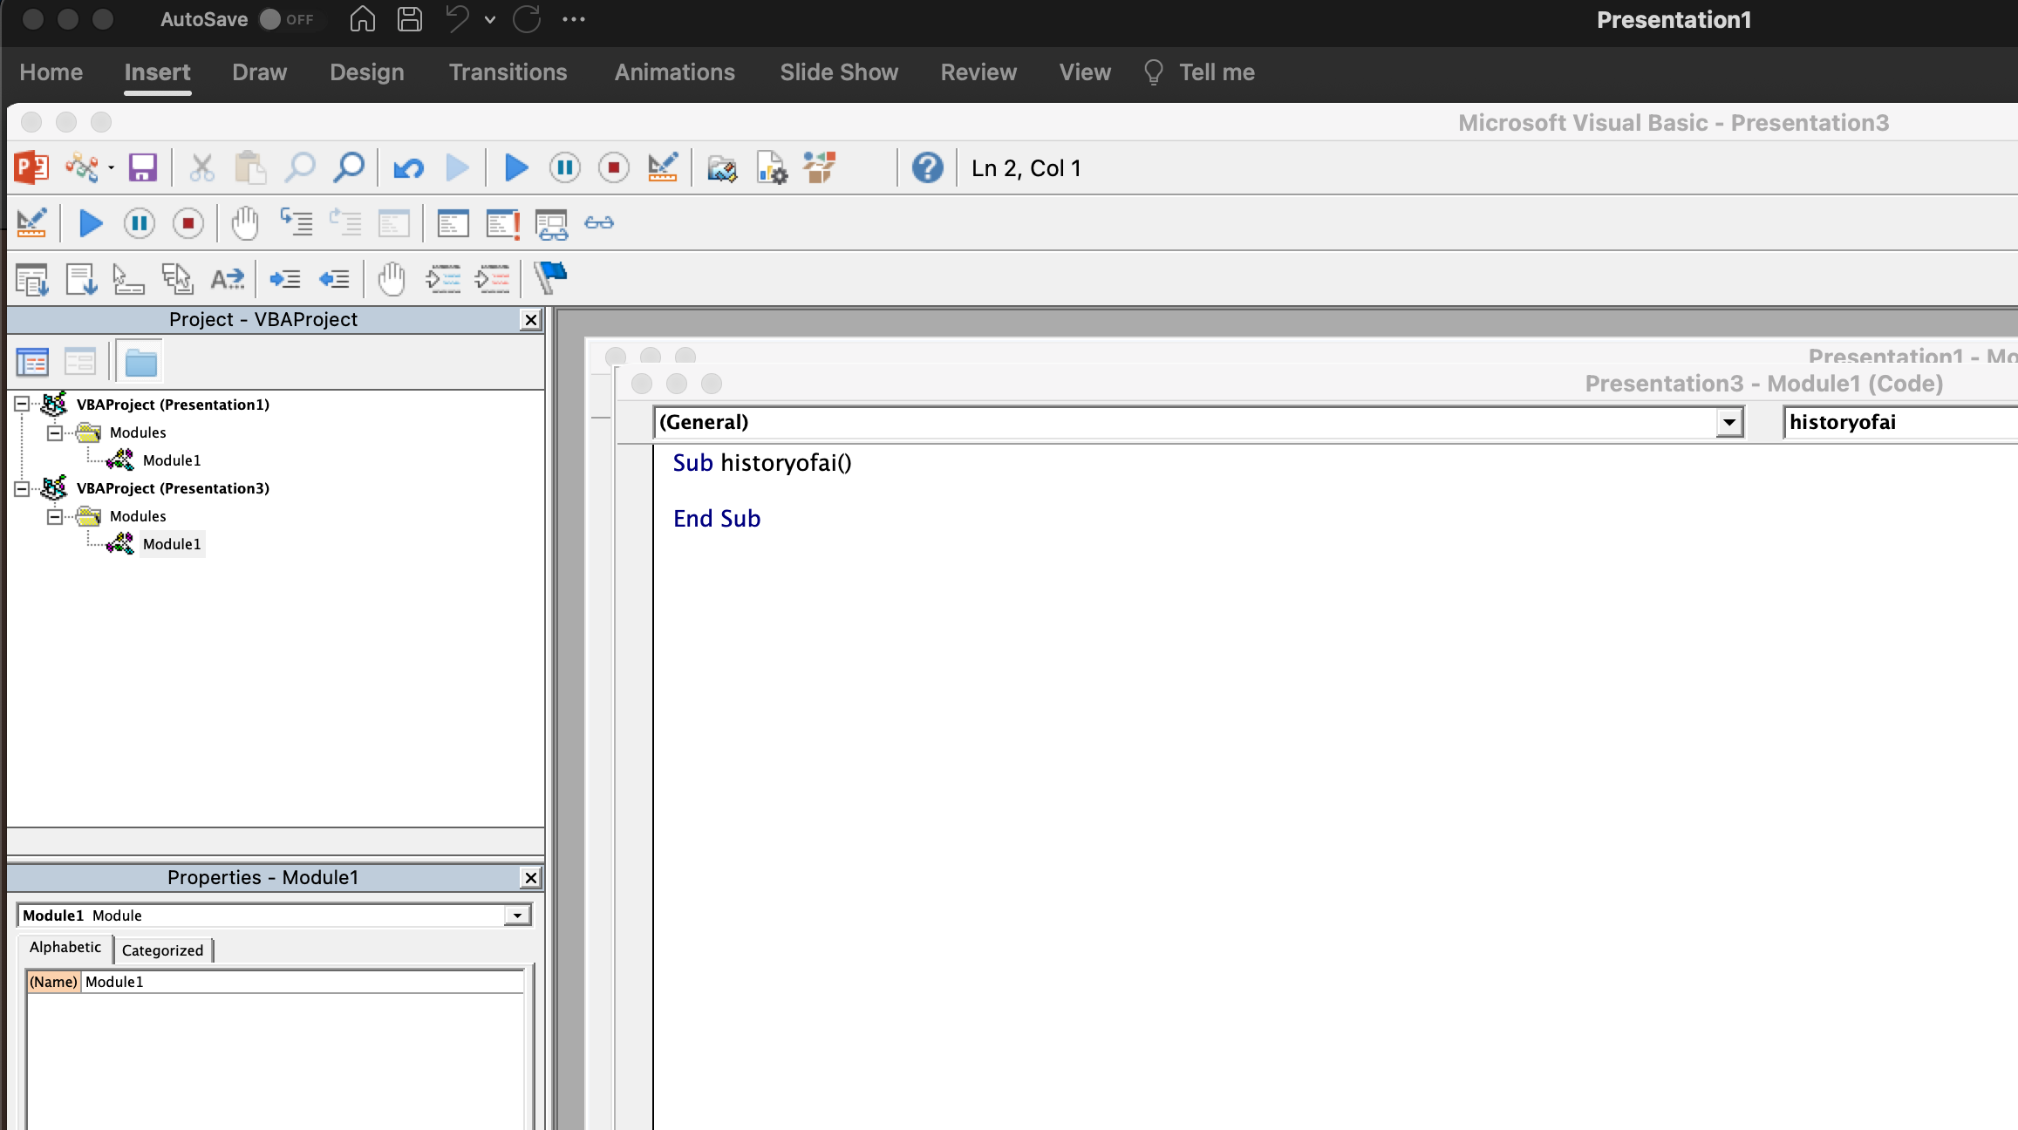Open the Slide Show ribbon tab

tap(838, 72)
